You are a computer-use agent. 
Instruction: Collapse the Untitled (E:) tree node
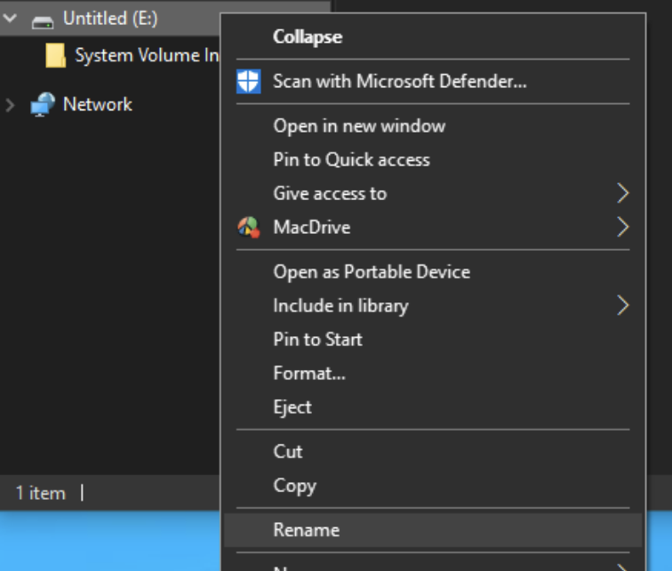(10, 18)
